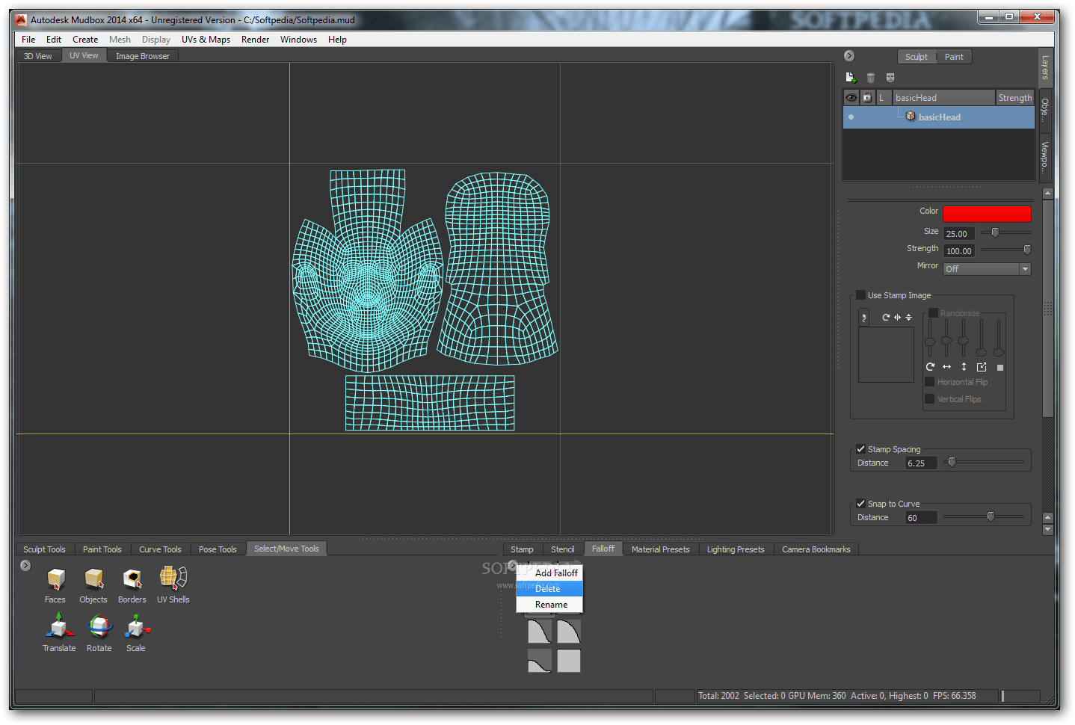The image size is (1075, 725).
Task: Open the stamp image picker button
Action: (x=863, y=318)
